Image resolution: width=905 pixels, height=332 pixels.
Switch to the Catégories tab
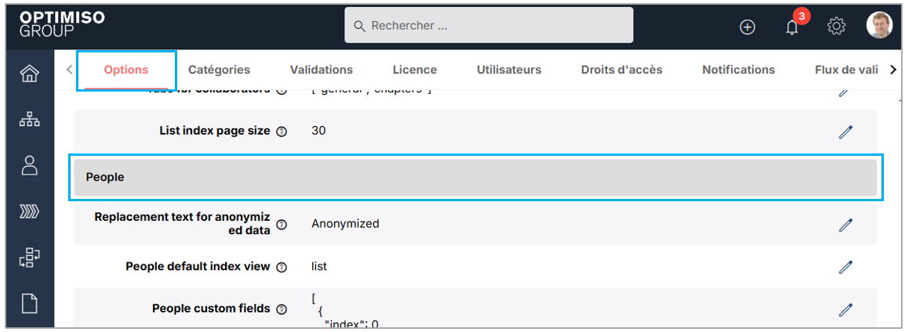point(219,70)
